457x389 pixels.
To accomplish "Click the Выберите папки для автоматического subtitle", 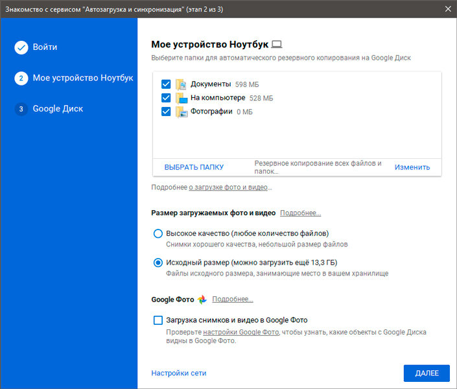I will (281, 58).
